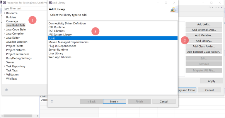Click the forward navigation arrow in Properties
The height and width of the screenshot is (118, 225).
(x=216, y=7)
